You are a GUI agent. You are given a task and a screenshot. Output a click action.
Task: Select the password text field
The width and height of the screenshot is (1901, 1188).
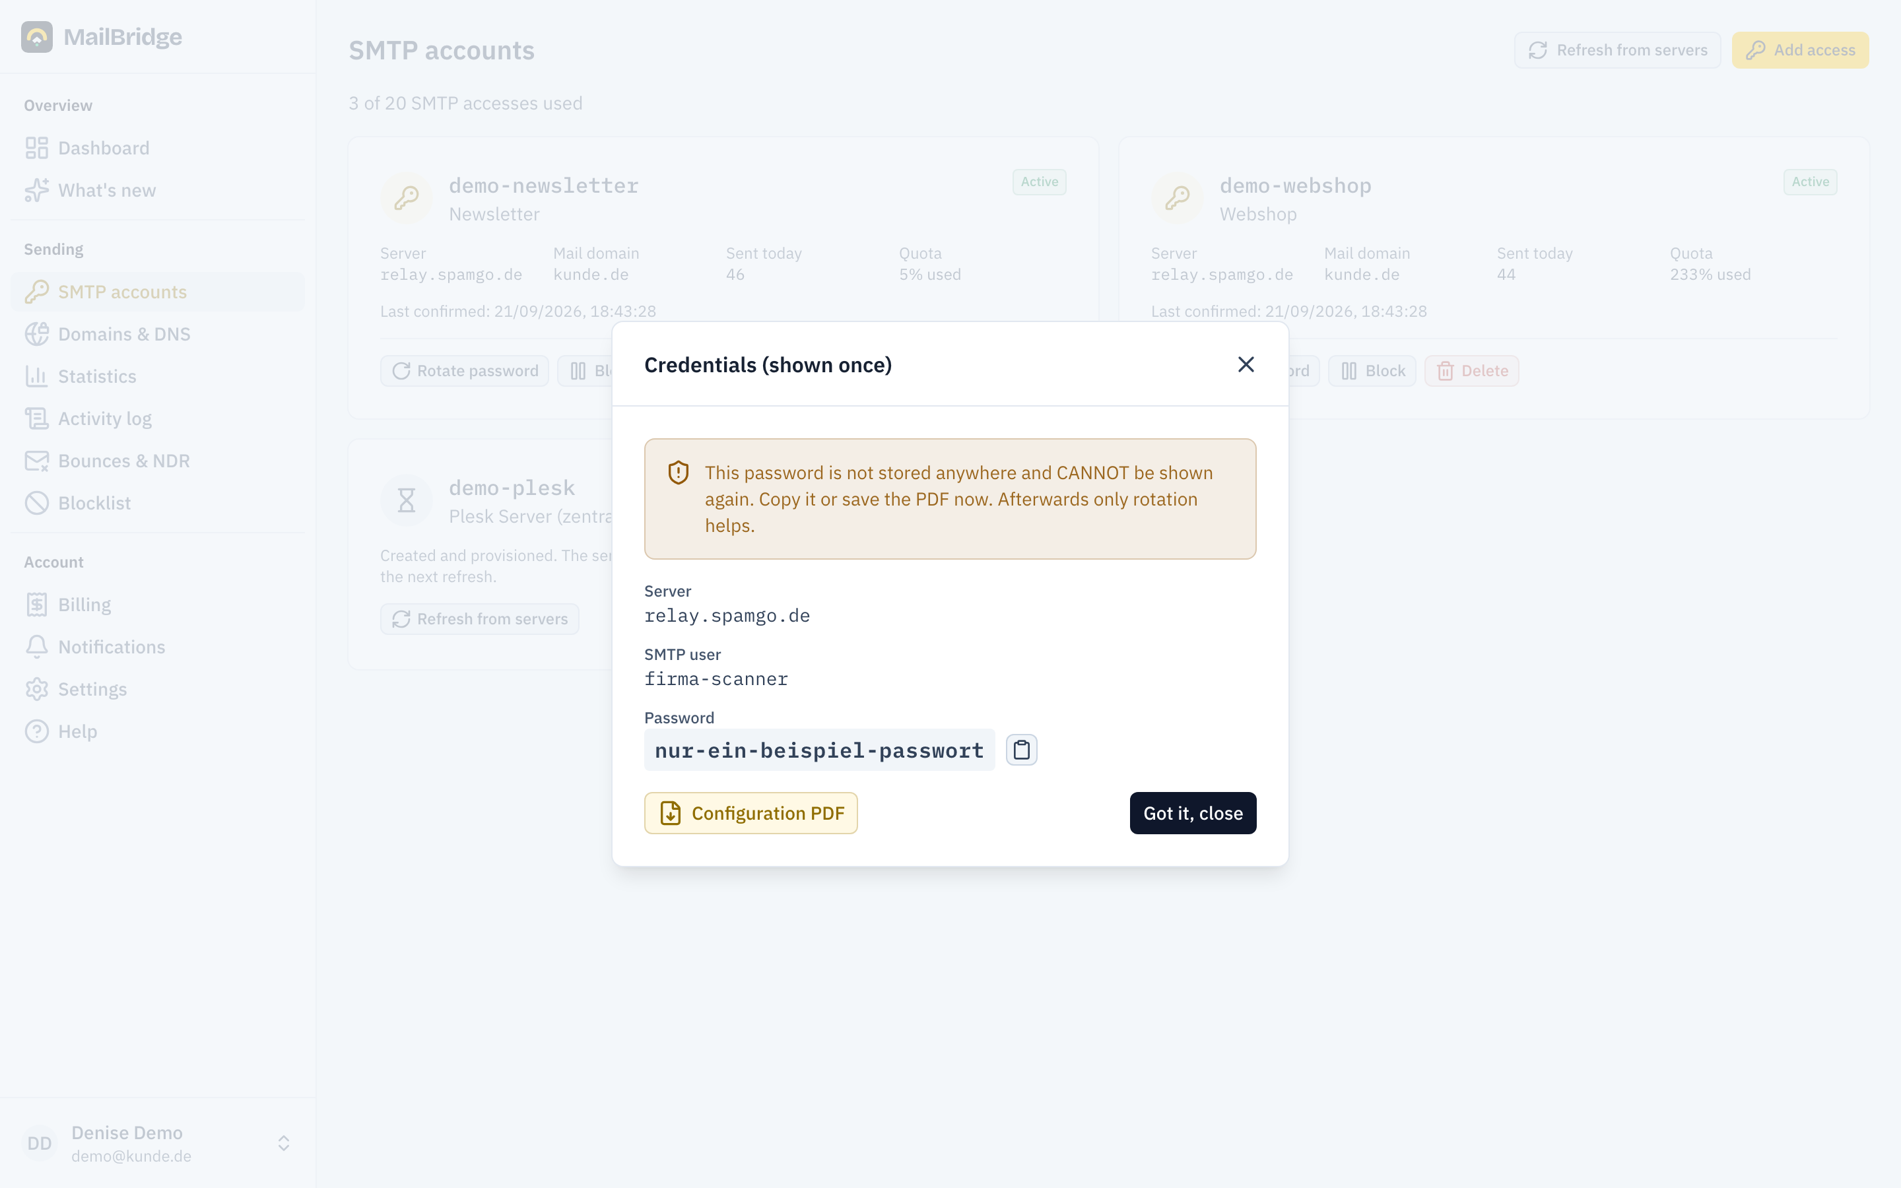[x=819, y=750]
